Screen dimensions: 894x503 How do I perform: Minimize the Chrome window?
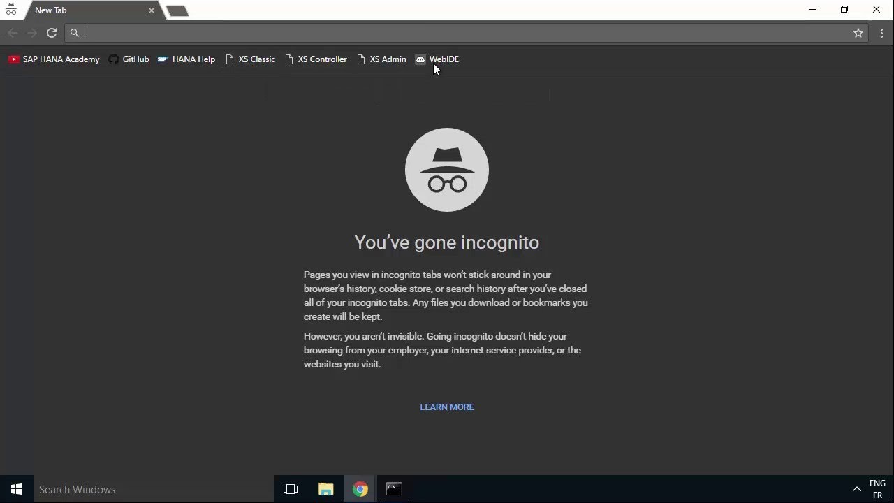(812, 10)
